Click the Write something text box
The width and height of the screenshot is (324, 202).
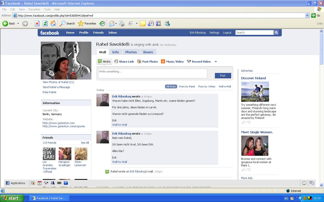tap(153, 73)
